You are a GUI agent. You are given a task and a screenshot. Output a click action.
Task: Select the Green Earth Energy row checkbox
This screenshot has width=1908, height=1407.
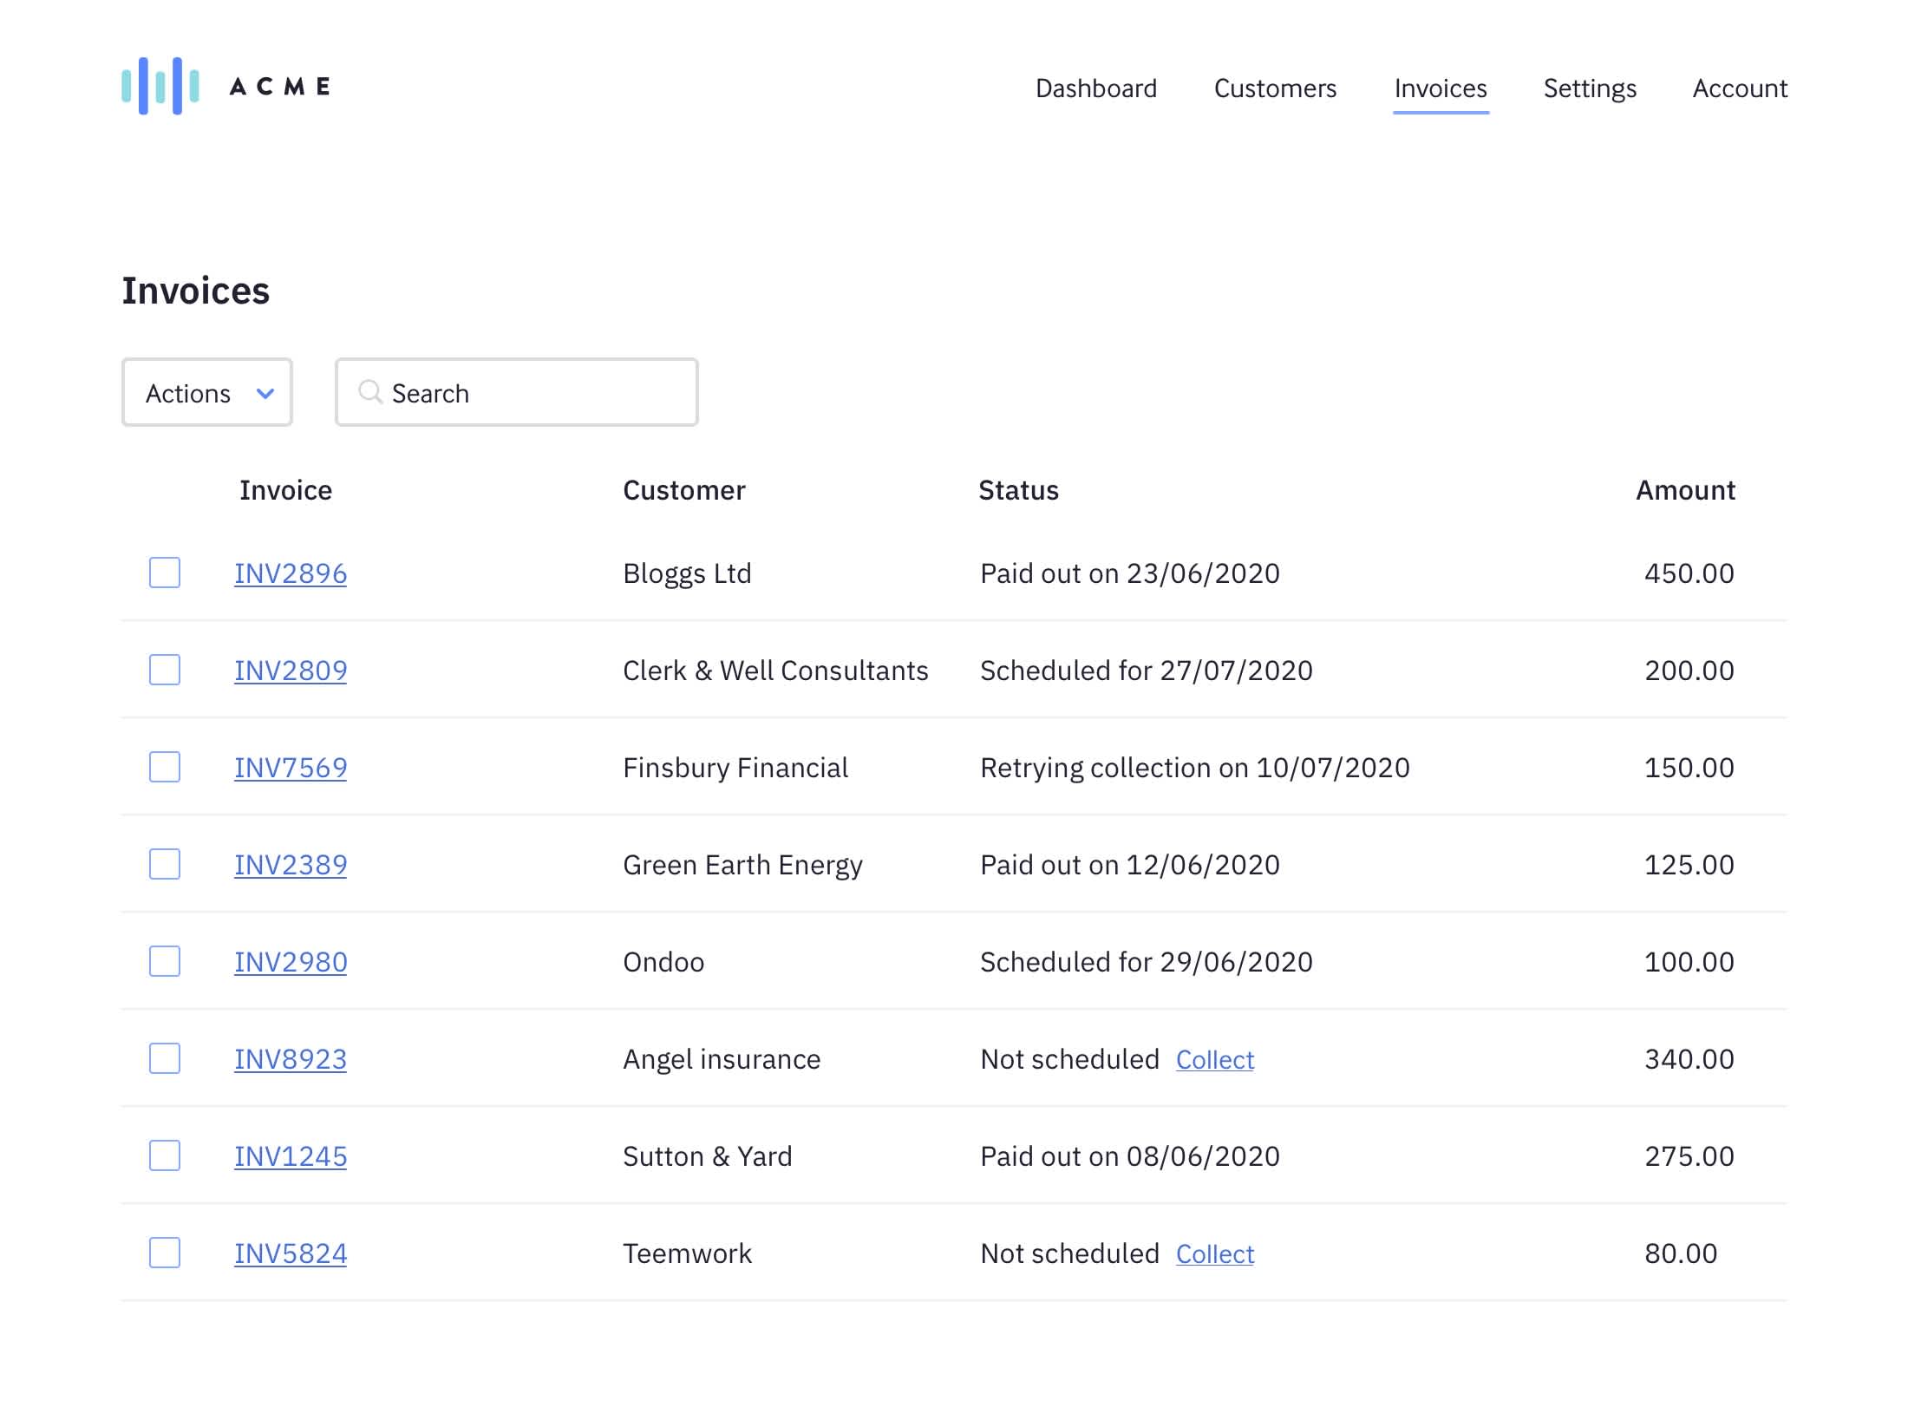[x=165, y=864]
